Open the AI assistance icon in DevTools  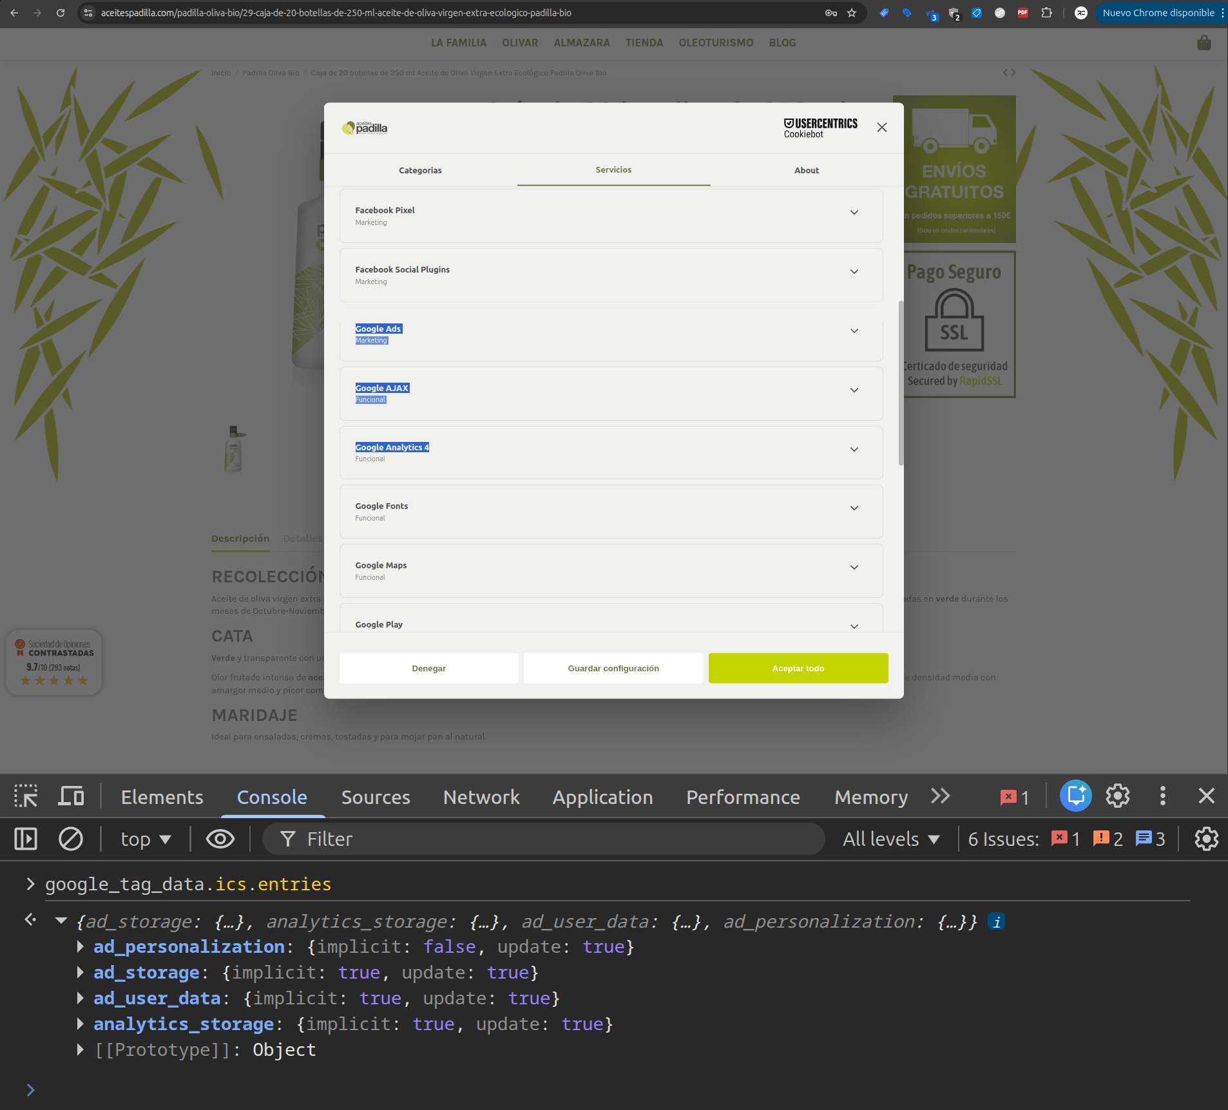1076,796
